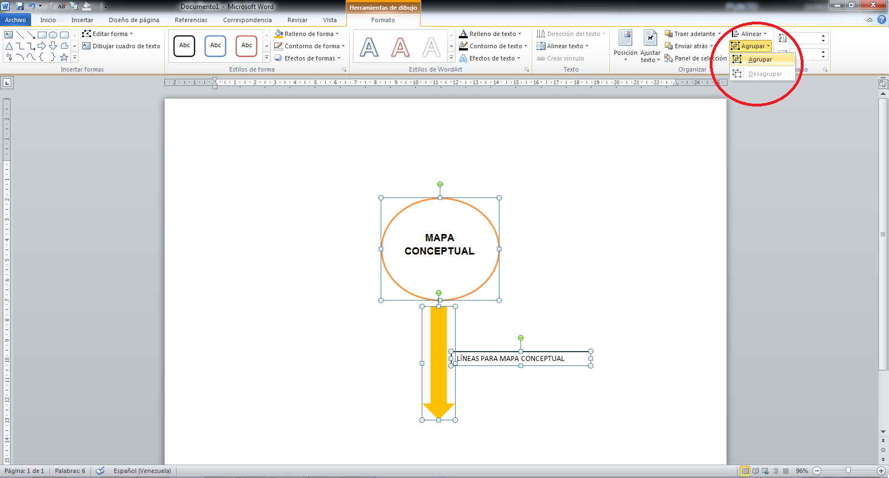Switch to the Insertar tab
This screenshot has height=478, width=889.
[x=82, y=20]
